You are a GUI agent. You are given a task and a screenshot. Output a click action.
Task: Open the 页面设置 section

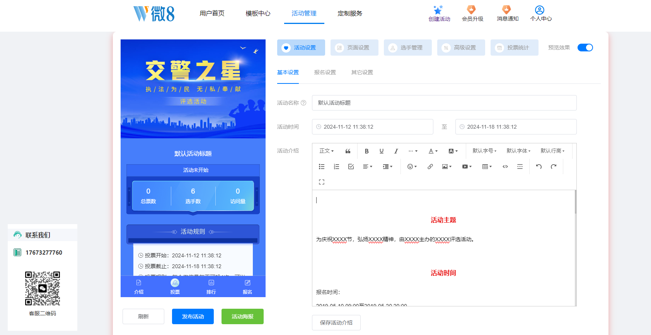(x=354, y=48)
